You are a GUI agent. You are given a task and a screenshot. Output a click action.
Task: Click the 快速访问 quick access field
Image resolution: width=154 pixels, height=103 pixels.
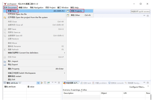click(140, 12)
